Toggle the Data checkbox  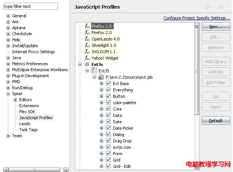point(108,115)
